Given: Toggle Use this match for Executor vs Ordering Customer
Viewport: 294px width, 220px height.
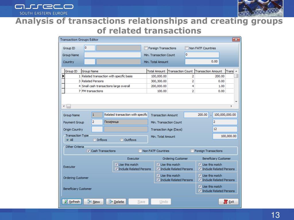Looking at the screenshot, I should click(158, 165).
